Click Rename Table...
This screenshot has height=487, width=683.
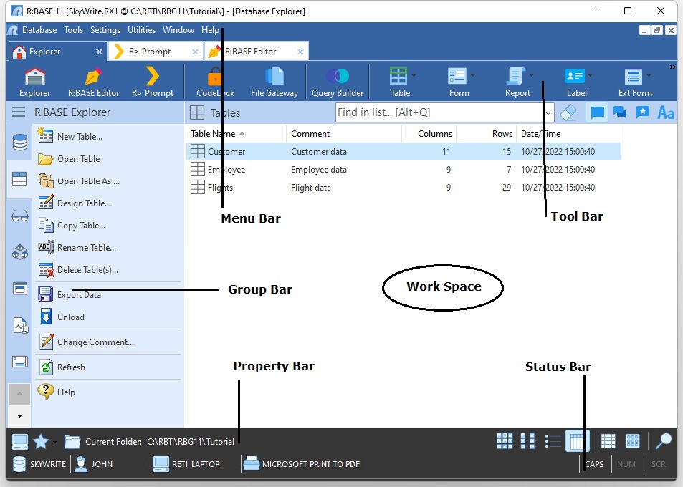coord(77,248)
